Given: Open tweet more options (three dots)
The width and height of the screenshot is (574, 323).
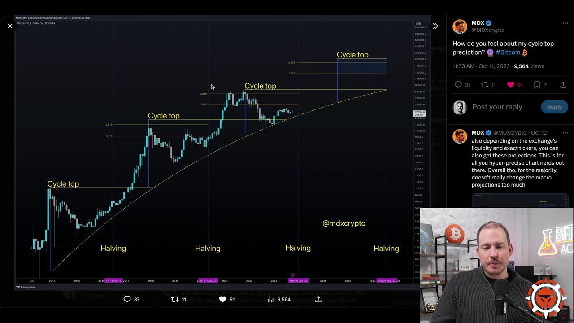Looking at the screenshot, I should [x=565, y=23].
